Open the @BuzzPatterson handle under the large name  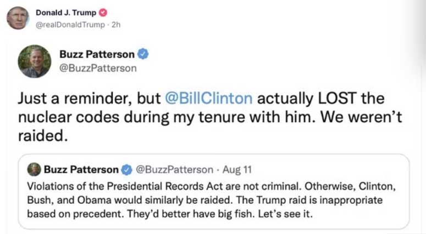click(98, 69)
